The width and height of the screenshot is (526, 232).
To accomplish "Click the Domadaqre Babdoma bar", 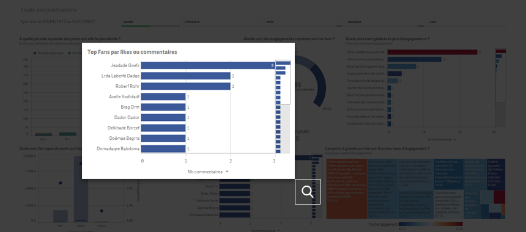I will [x=163, y=148].
